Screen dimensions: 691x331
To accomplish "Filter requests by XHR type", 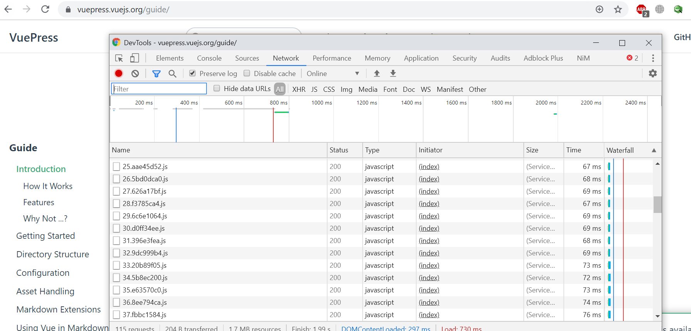I will 299,90.
